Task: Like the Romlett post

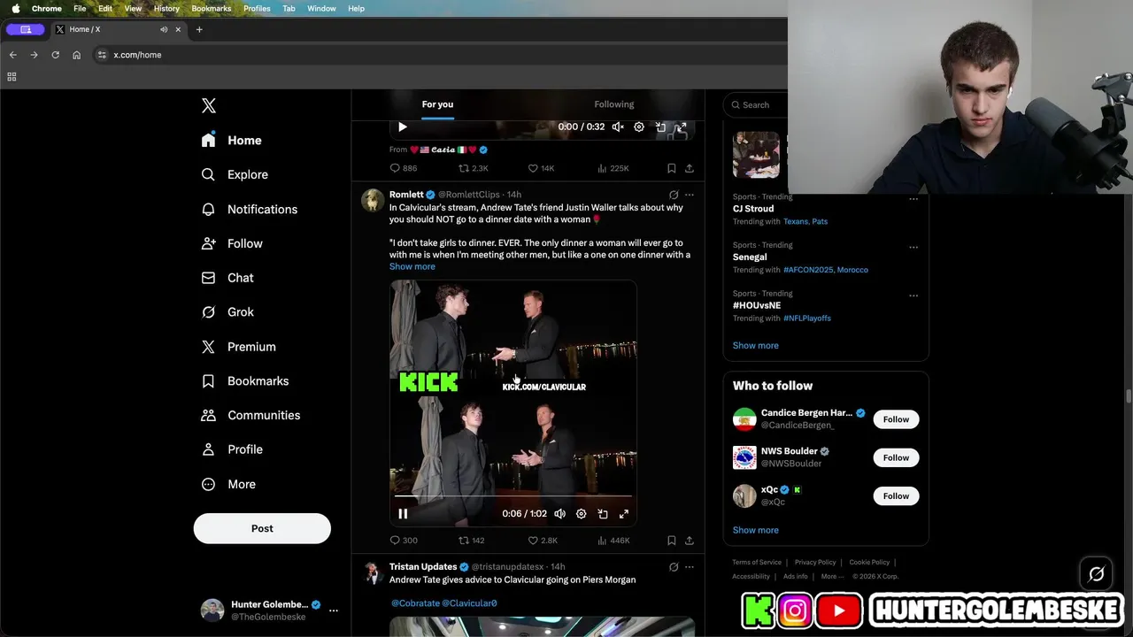Action: click(x=543, y=540)
